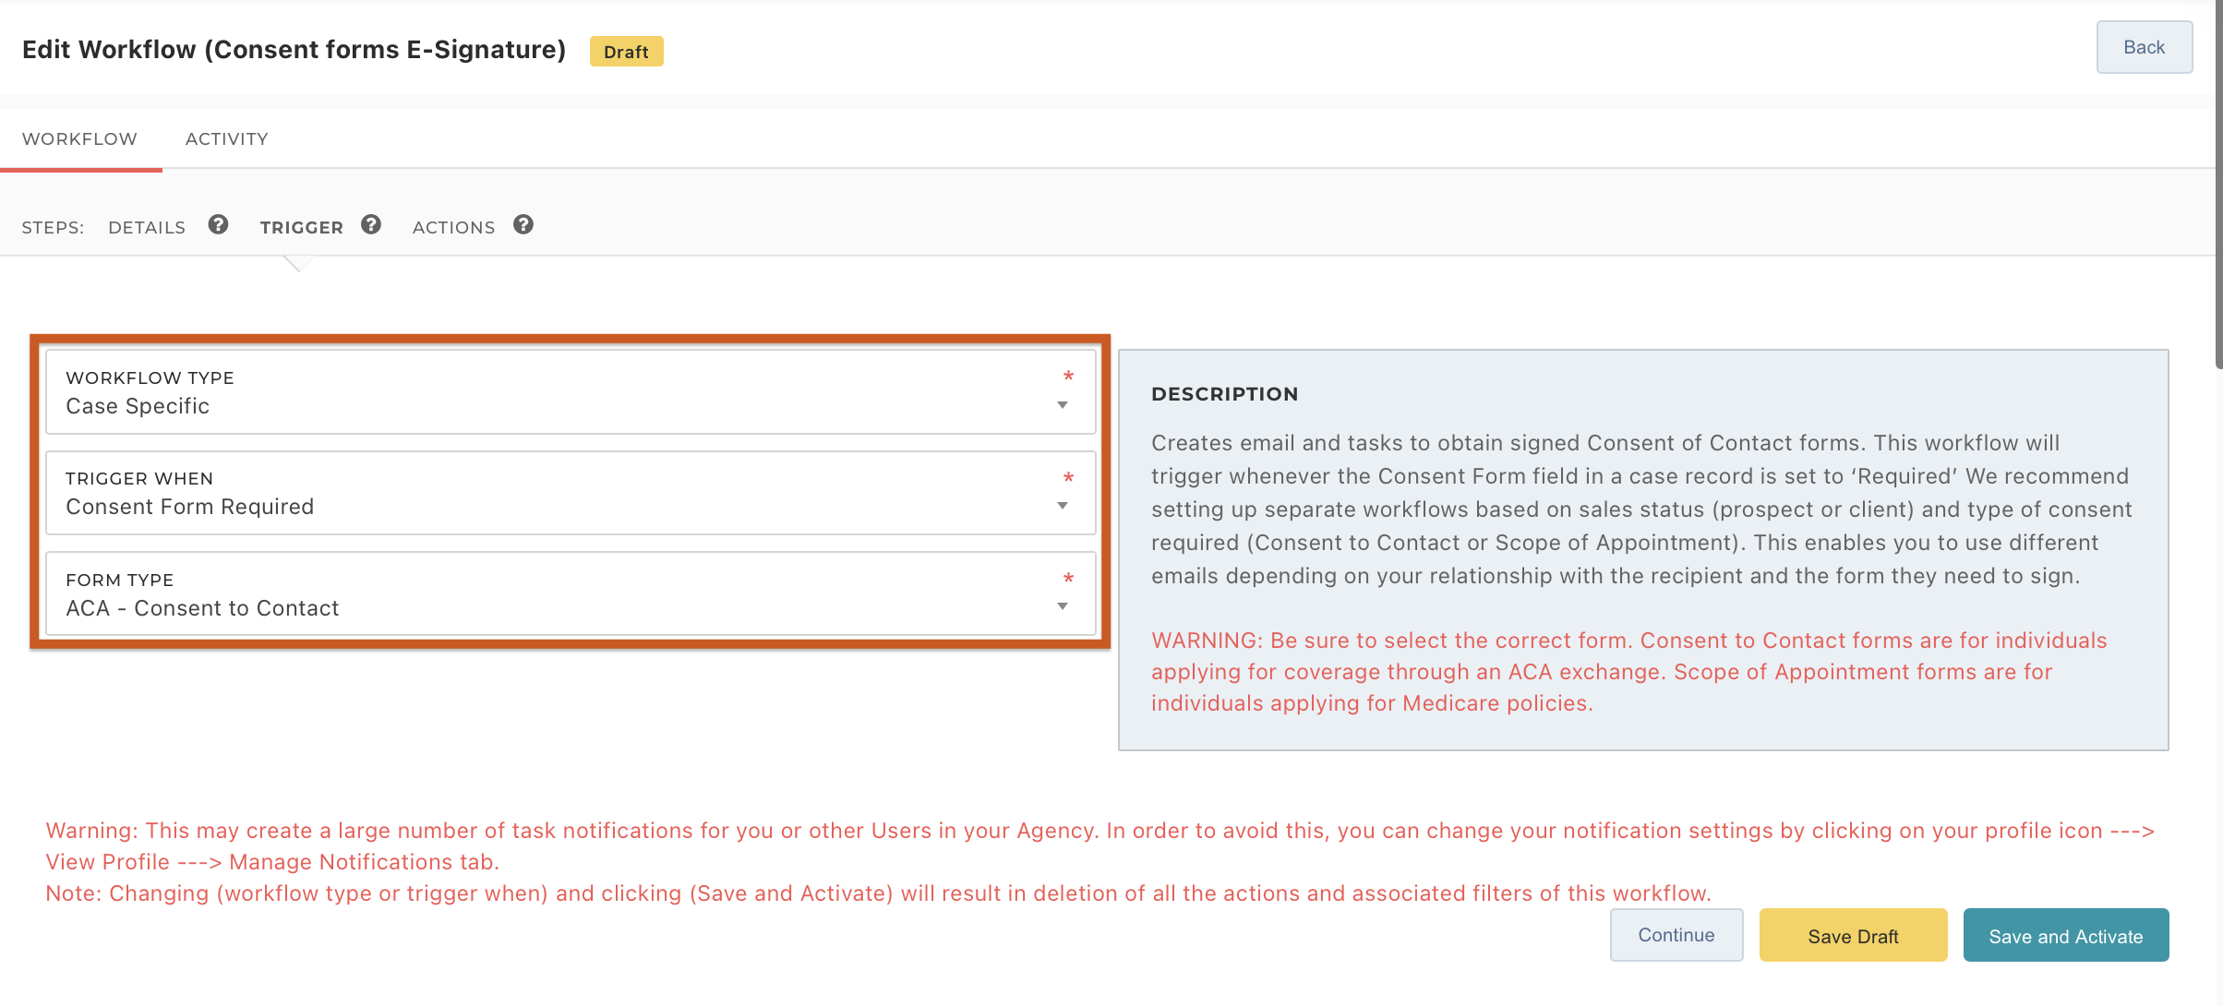
Task: Go to the Actions step
Action: 453,228
